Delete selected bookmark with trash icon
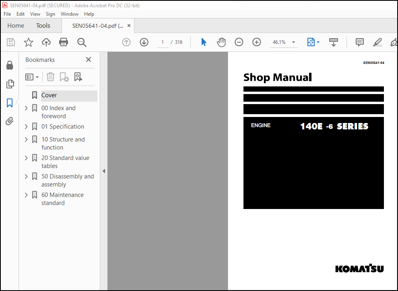 point(51,77)
